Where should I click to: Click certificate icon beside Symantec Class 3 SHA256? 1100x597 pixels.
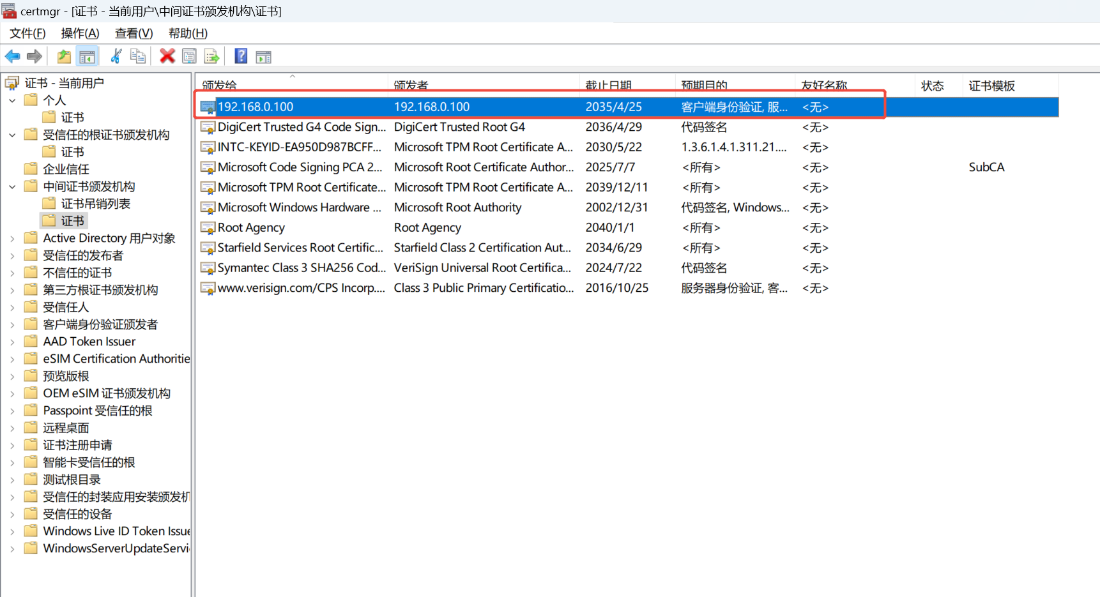[208, 268]
